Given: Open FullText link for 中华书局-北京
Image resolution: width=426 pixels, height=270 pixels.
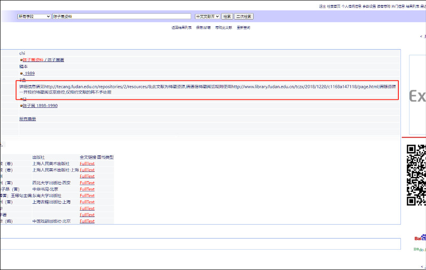Looking at the screenshot, I should [x=87, y=189].
